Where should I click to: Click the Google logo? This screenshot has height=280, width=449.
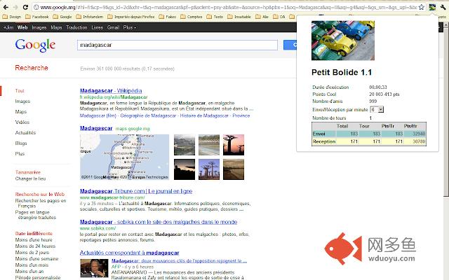pyautogui.click(x=35, y=45)
